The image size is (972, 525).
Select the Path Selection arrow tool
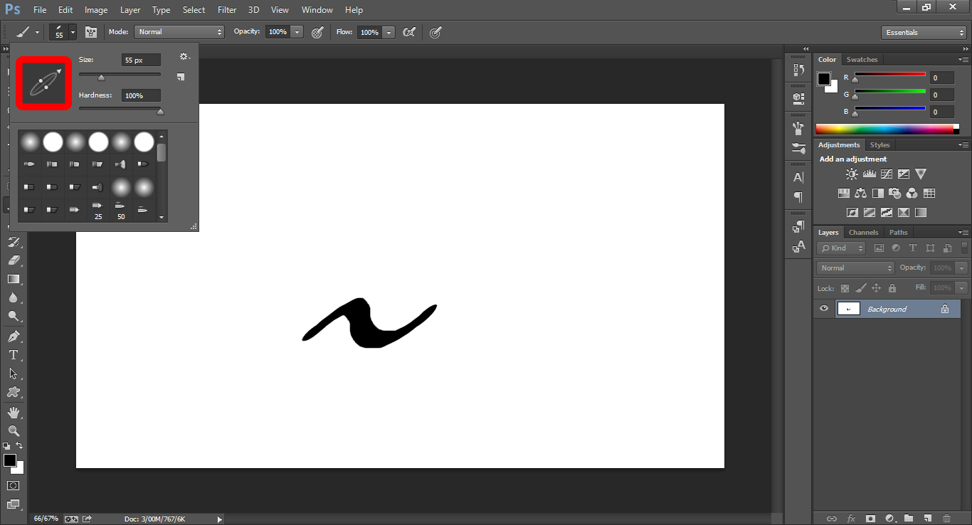click(x=14, y=373)
